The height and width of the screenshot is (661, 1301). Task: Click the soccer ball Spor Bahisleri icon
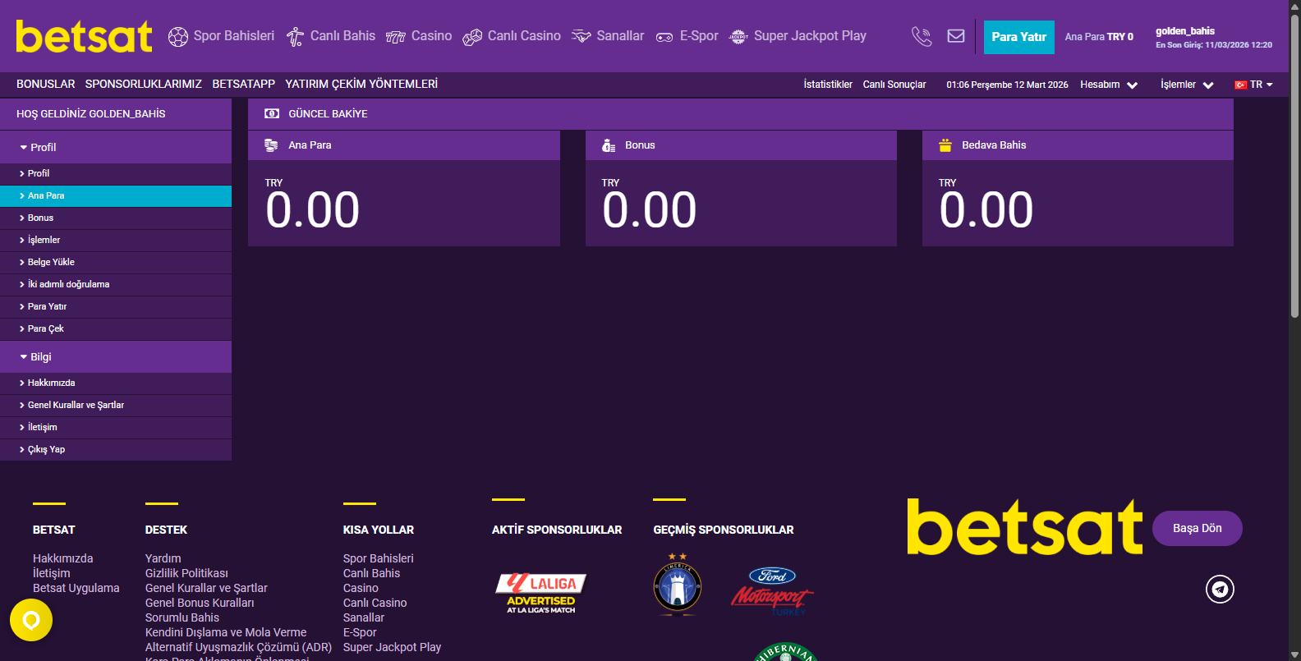178,37
